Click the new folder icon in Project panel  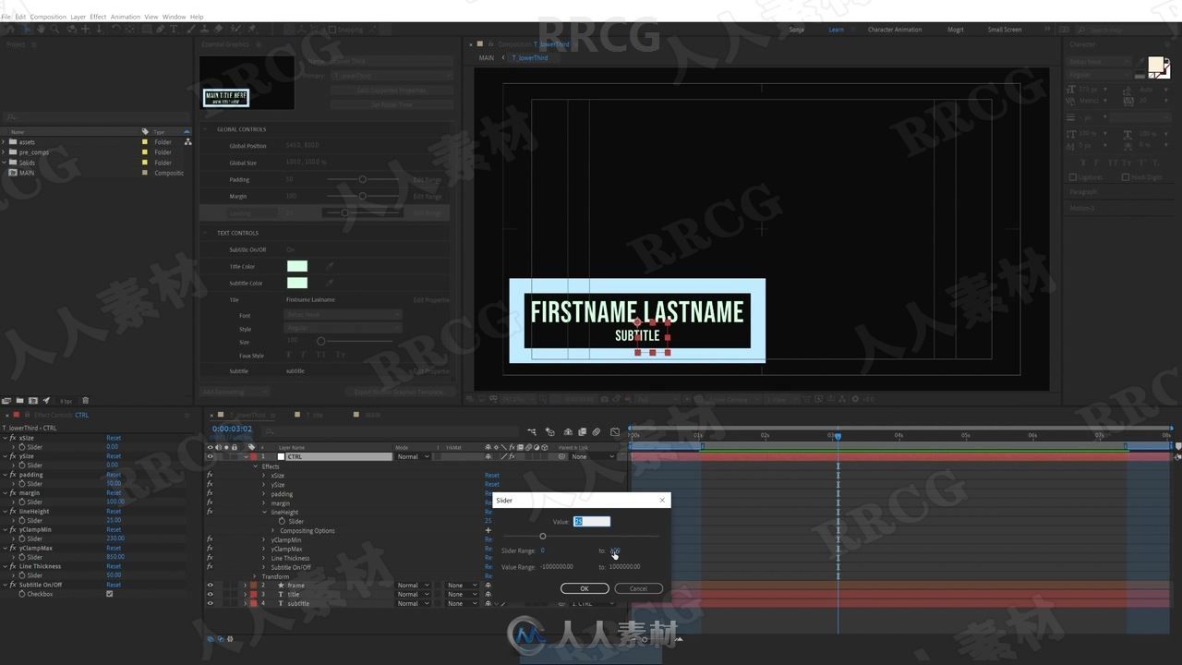tap(19, 400)
